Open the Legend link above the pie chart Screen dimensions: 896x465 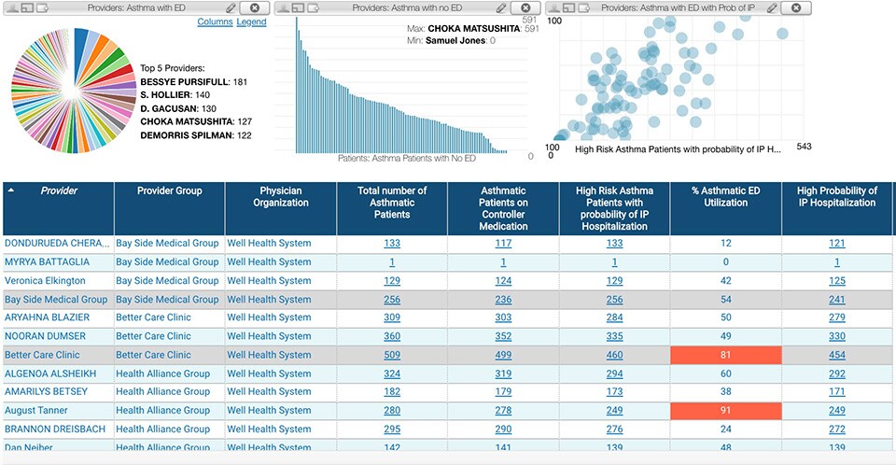[x=251, y=21]
